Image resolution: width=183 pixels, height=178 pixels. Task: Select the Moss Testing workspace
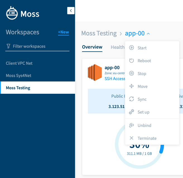[x=37, y=88]
